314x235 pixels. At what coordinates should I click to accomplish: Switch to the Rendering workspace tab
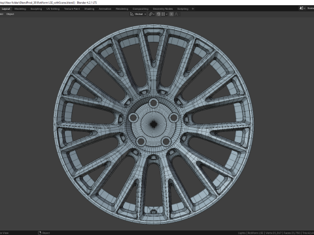[122, 9]
